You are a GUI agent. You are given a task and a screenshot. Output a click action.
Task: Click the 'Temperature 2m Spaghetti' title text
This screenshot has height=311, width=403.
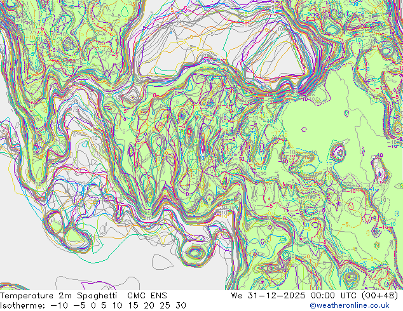click(x=58, y=296)
